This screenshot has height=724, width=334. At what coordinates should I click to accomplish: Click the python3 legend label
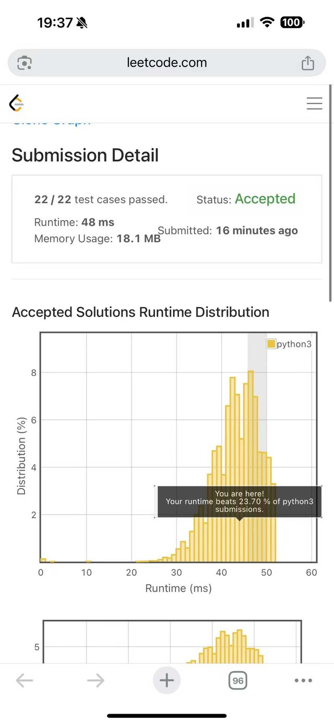point(294,344)
